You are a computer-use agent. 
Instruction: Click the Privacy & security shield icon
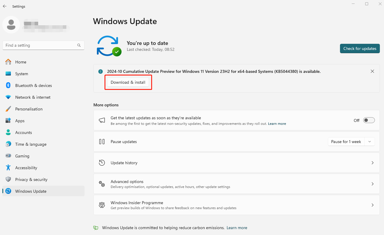[8, 179]
